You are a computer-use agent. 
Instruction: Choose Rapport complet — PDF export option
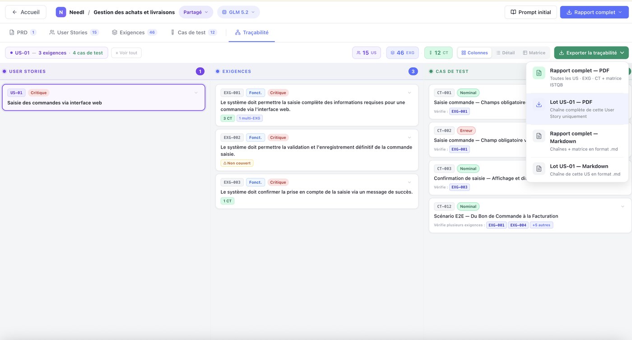pos(577,77)
